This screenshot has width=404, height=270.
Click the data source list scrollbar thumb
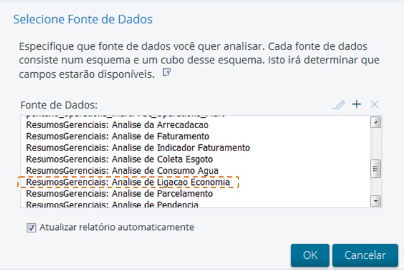[x=375, y=168]
